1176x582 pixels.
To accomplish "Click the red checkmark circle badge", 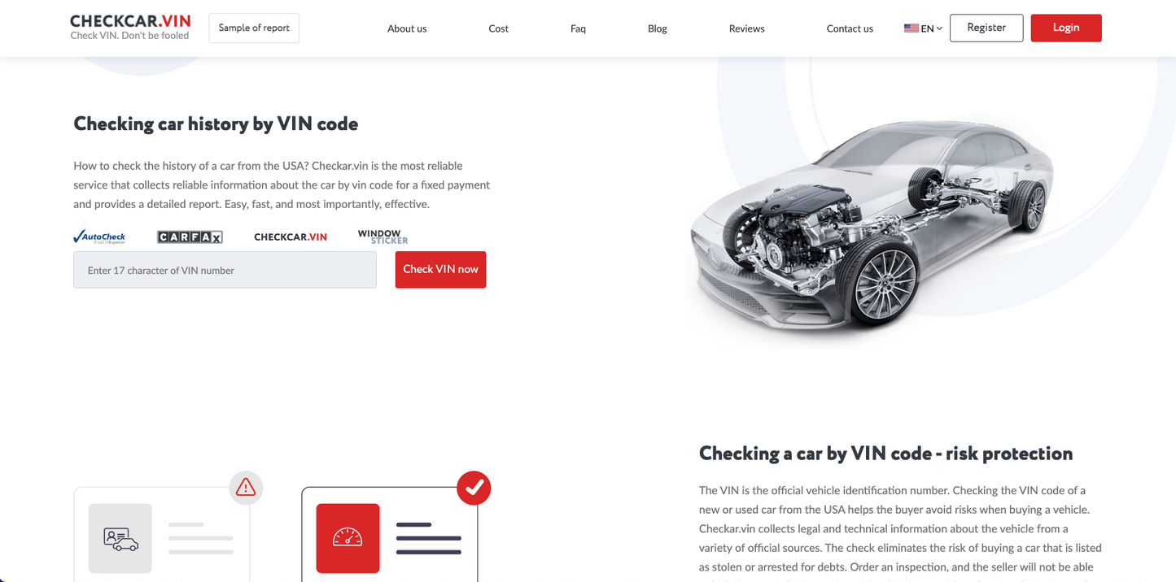I will point(474,488).
